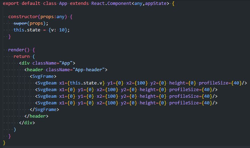Click the 'export' keyword on the first line

[x=11, y=3]
